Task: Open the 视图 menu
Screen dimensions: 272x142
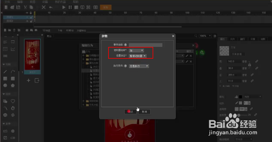Action: 32,2
